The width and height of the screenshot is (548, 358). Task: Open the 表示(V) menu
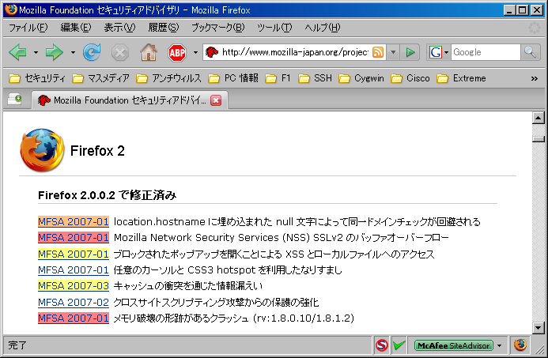(x=119, y=27)
